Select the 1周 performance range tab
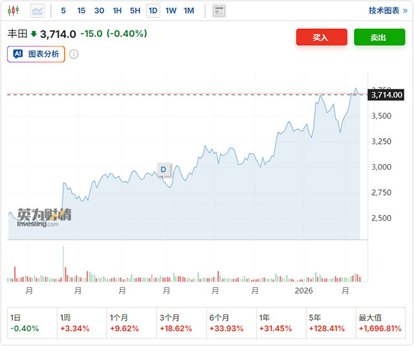 pyautogui.click(x=82, y=323)
